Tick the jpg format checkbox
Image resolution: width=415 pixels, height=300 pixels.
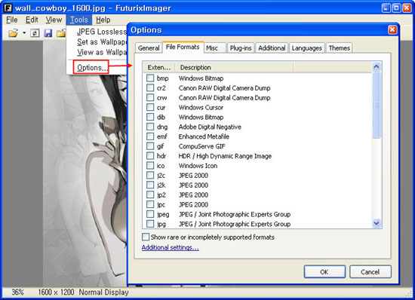click(150, 224)
